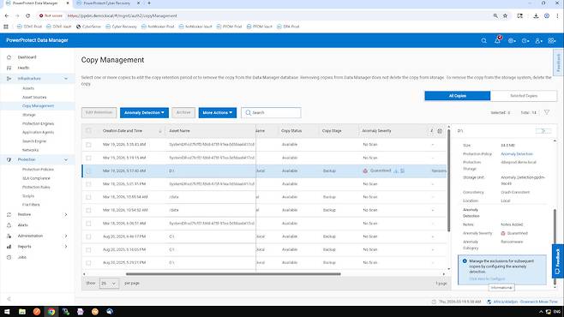Check the Mar 18, 2026 10:55:54 AM row
Image resolution: width=564 pixels, height=317 pixels.
click(88, 197)
